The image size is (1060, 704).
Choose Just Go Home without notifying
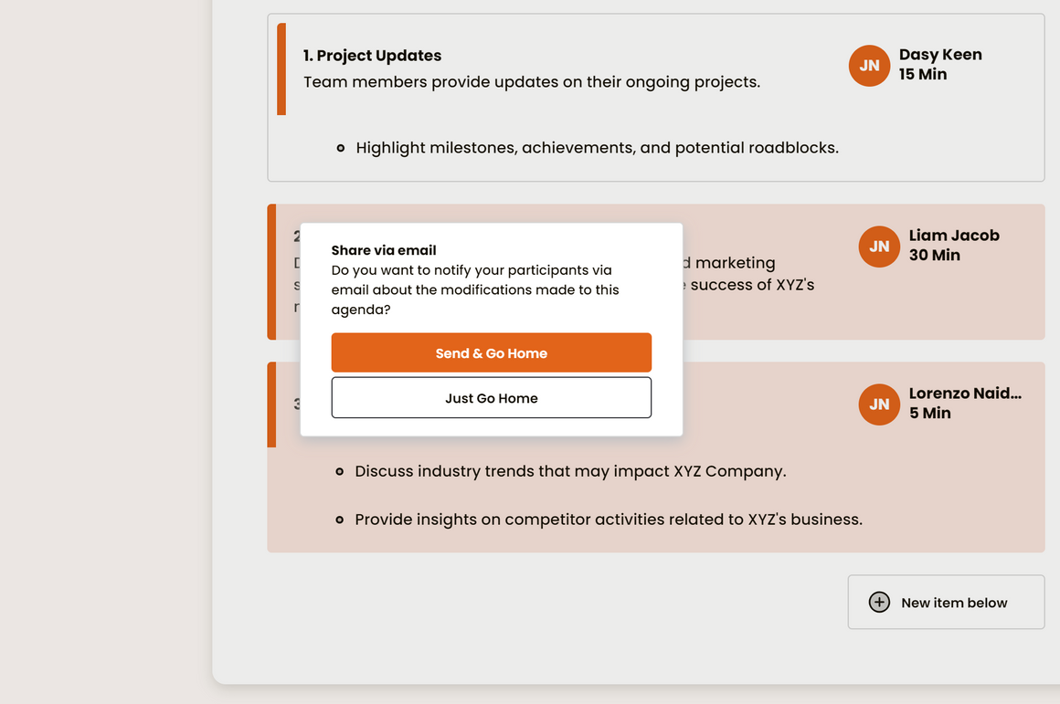click(x=492, y=398)
